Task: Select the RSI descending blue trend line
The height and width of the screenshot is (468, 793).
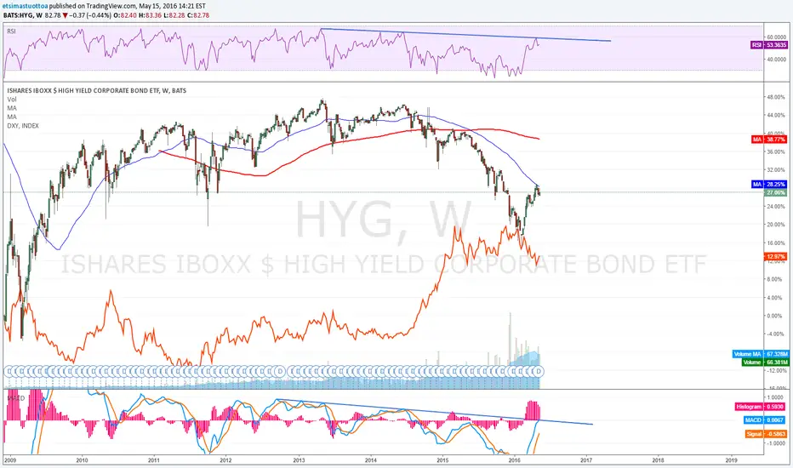Action: point(465,35)
